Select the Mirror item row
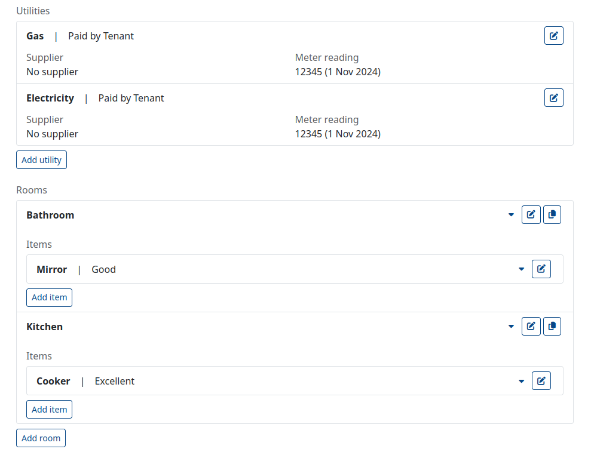This screenshot has width=591, height=455. pyautogui.click(x=295, y=269)
